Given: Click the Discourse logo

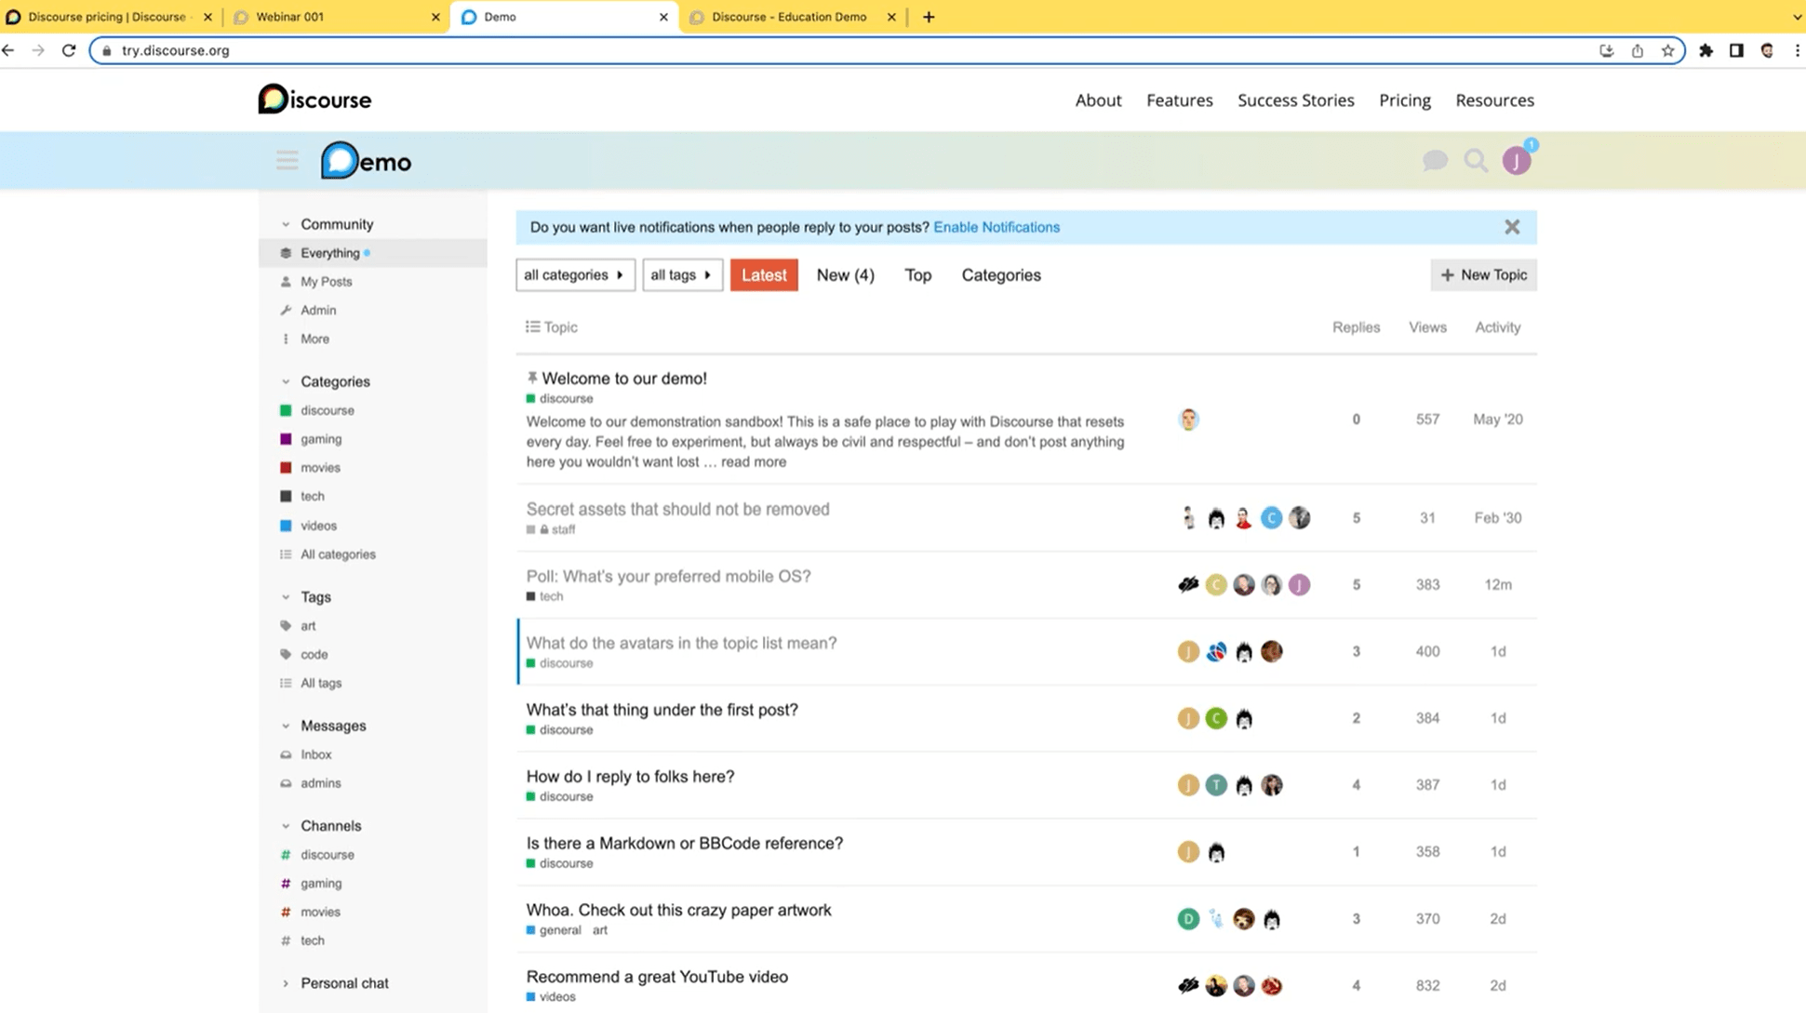Looking at the screenshot, I should (314, 99).
